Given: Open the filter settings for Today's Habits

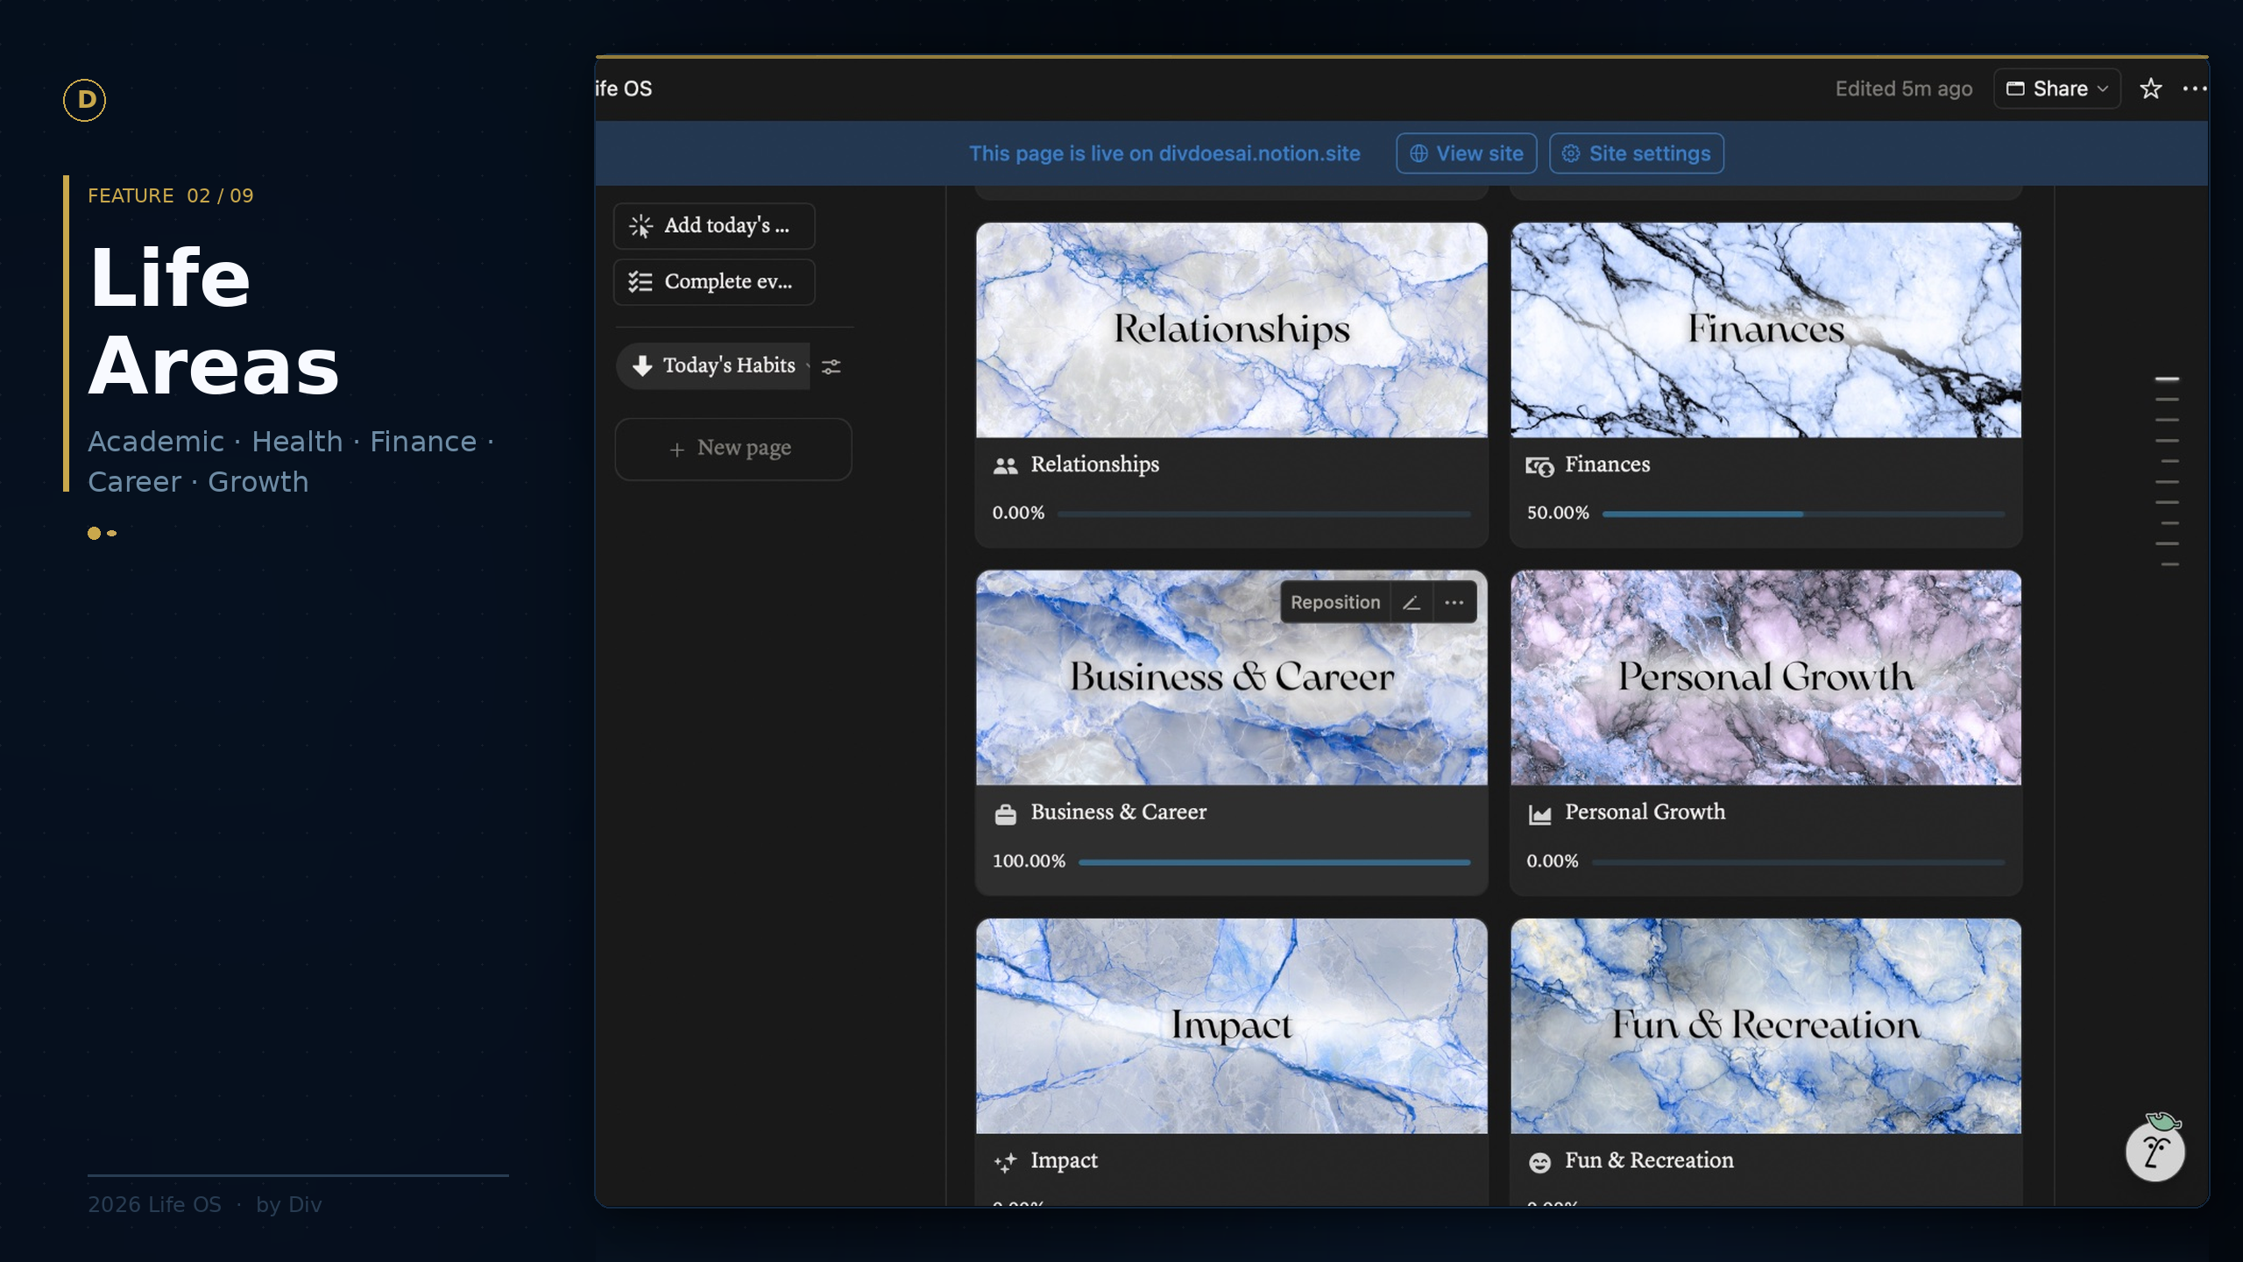Looking at the screenshot, I should 831,365.
